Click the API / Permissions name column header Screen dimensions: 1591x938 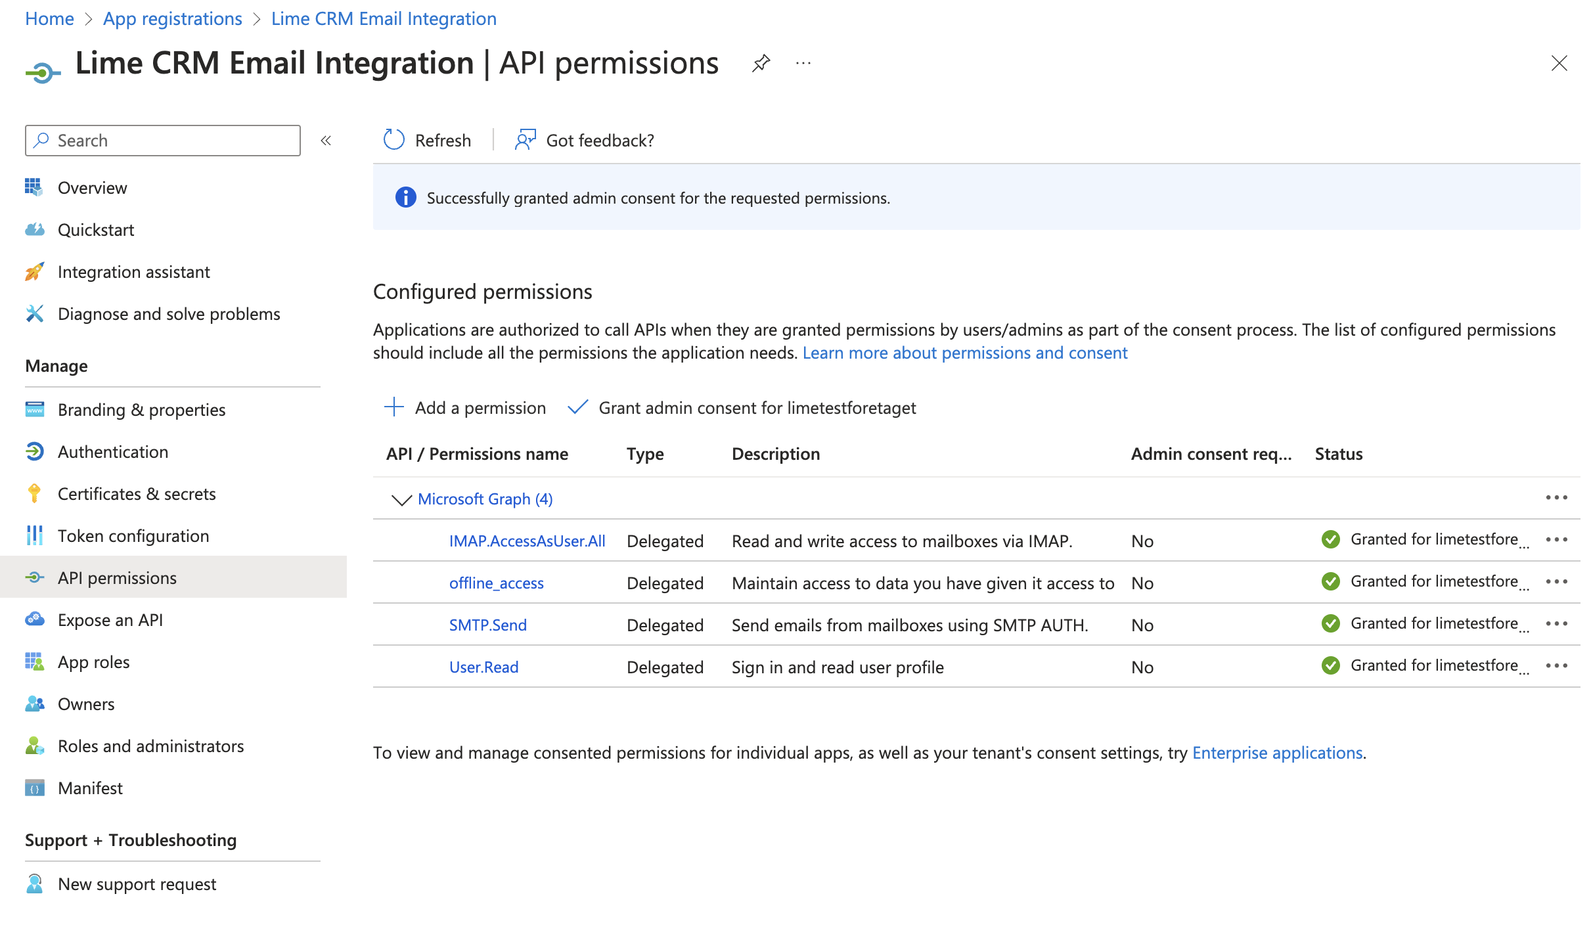478,454
